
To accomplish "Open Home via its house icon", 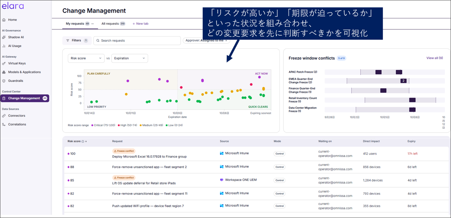I will pos(4,20).
